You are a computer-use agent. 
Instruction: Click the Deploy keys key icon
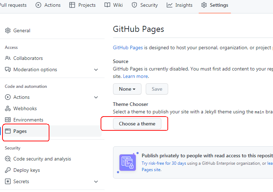pos(8,170)
